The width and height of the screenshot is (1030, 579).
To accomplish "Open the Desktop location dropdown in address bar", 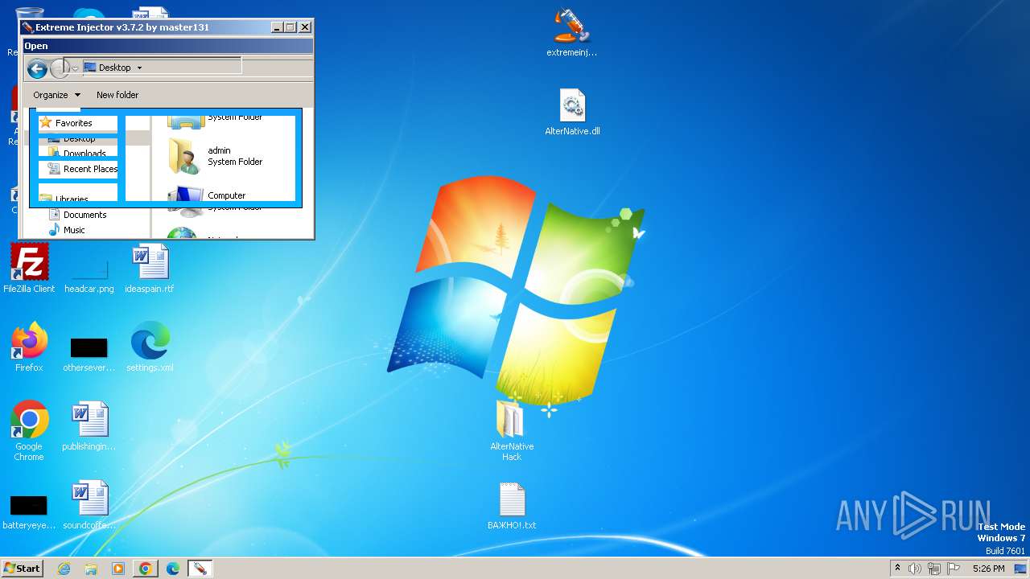I will (139, 68).
